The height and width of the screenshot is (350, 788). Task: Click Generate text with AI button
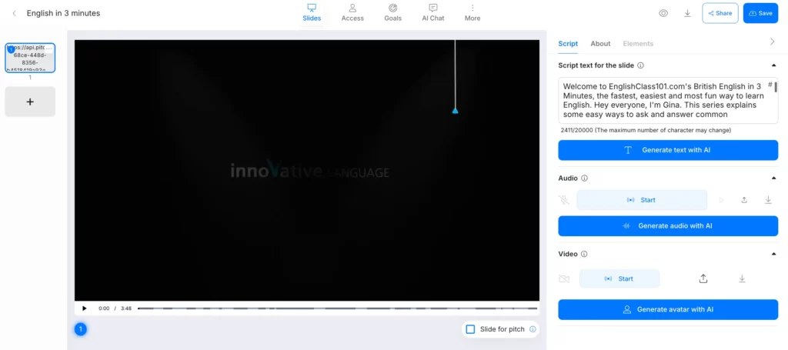point(668,150)
